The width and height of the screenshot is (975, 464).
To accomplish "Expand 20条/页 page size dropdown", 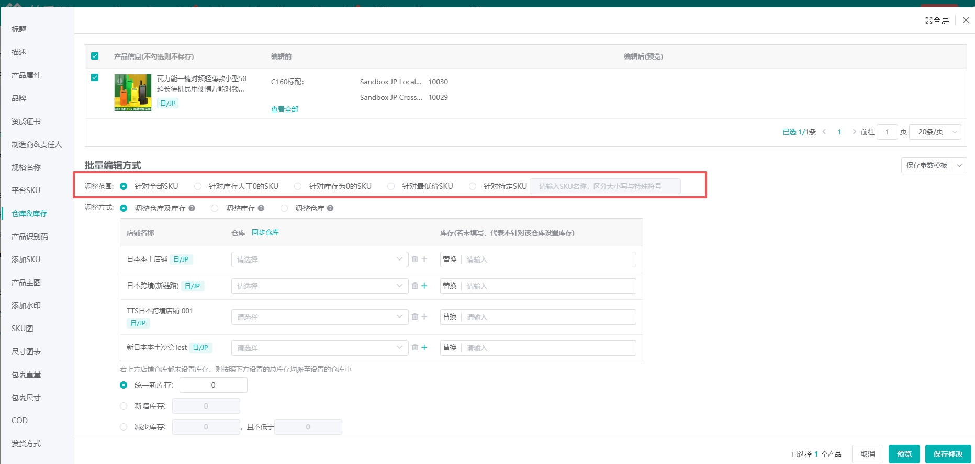I will tap(935, 132).
